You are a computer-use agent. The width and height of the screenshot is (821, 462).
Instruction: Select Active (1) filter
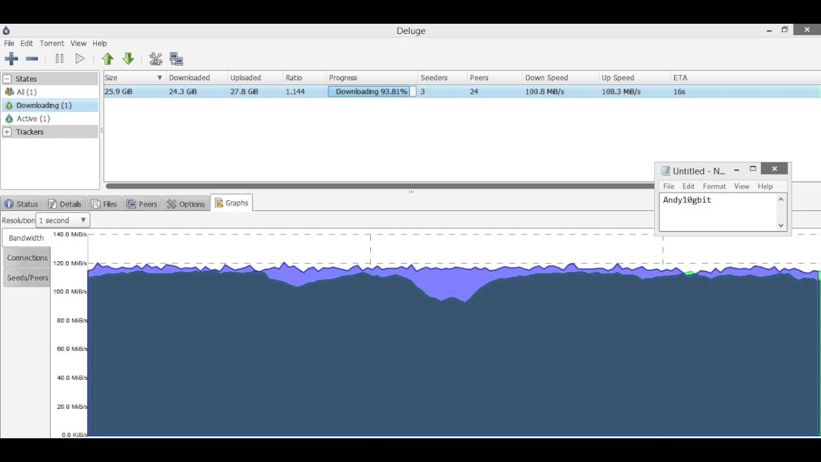pos(49,119)
